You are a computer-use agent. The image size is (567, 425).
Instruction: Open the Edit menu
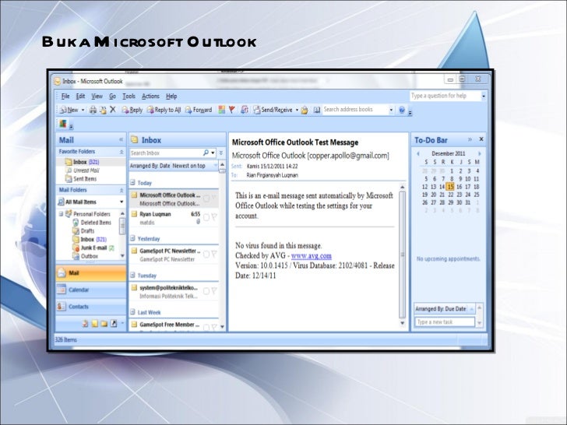pyautogui.click(x=80, y=97)
